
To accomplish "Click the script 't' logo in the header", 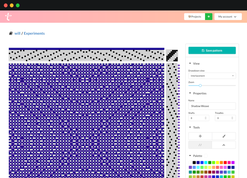I will pyautogui.click(x=8, y=16).
